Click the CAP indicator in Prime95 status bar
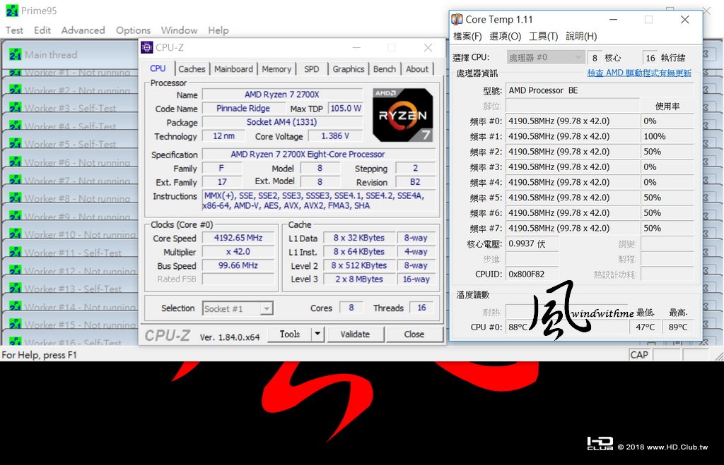Image resolution: width=724 pixels, height=465 pixels. click(639, 355)
